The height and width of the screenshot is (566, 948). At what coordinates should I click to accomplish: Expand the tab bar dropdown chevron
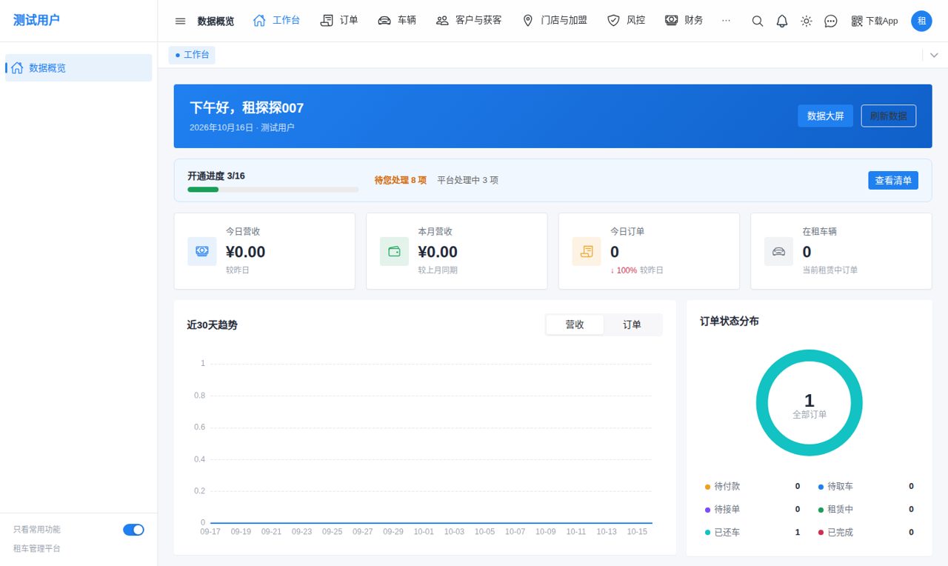point(934,55)
